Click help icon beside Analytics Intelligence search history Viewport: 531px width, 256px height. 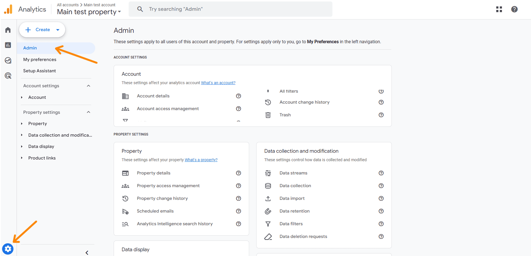238,224
